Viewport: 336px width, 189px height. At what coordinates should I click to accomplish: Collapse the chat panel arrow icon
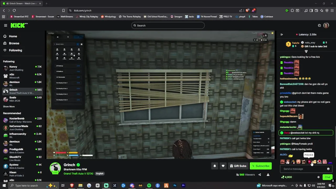tap(282, 34)
